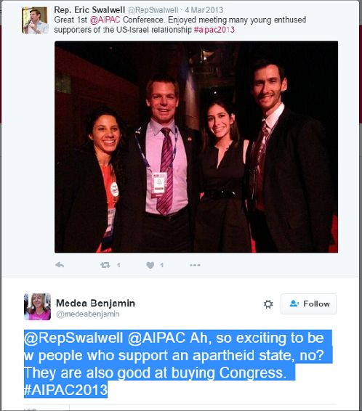
Task: Click #AIPAC2013 hashtag in the reply
Action: 65,390
